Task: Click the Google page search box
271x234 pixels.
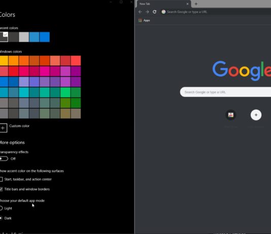Action: pyautogui.click(x=225, y=92)
